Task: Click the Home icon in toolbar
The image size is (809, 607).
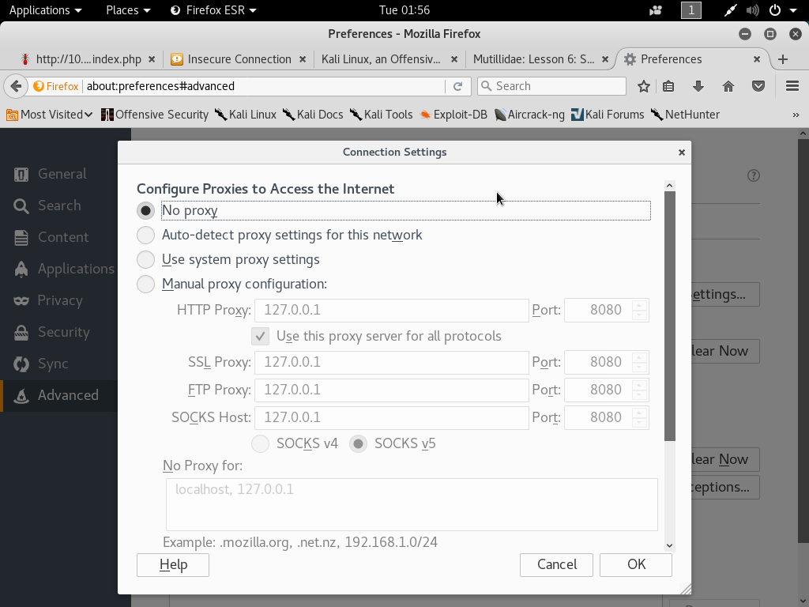Action: [x=728, y=86]
